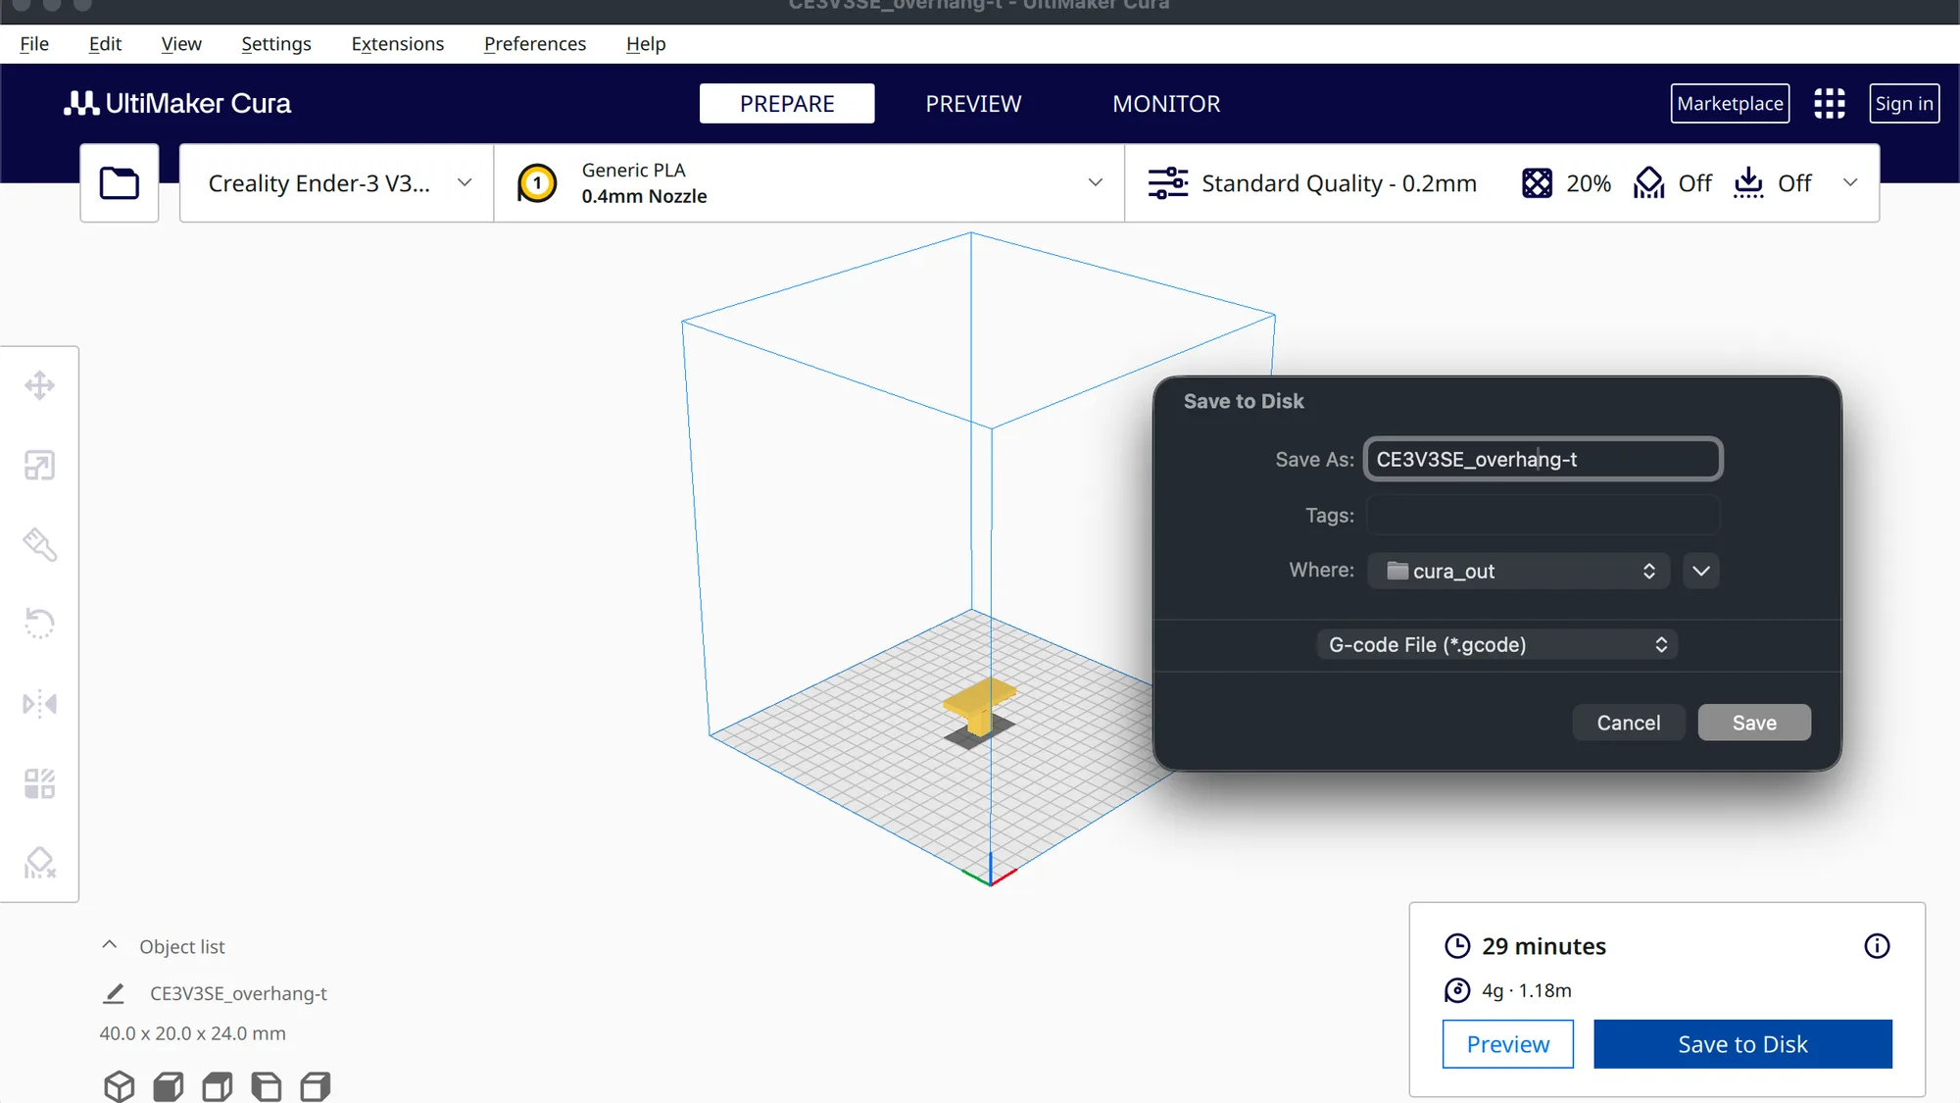This screenshot has width=1960, height=1103.
Task: Click the Save to Disk button
Action: click(1742, 1044)
